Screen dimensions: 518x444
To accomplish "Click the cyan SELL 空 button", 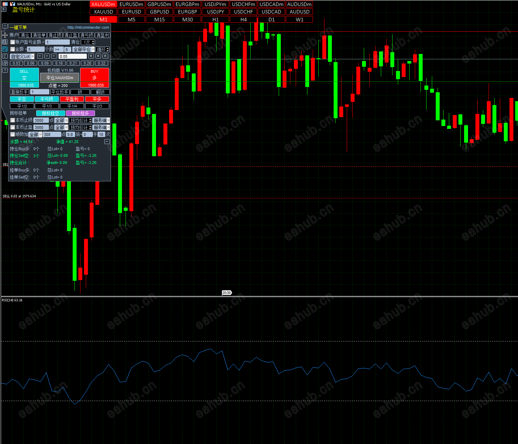I will [x=24, y=77].
